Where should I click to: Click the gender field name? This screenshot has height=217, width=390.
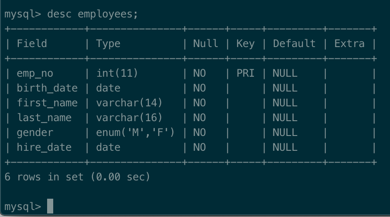pyautogui.click(x=35, y=133)
